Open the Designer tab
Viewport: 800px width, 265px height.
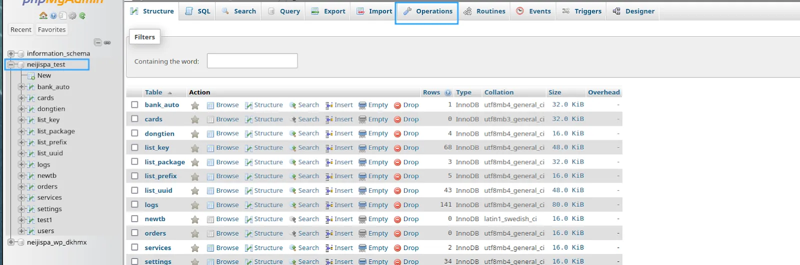tap(633, 11)
